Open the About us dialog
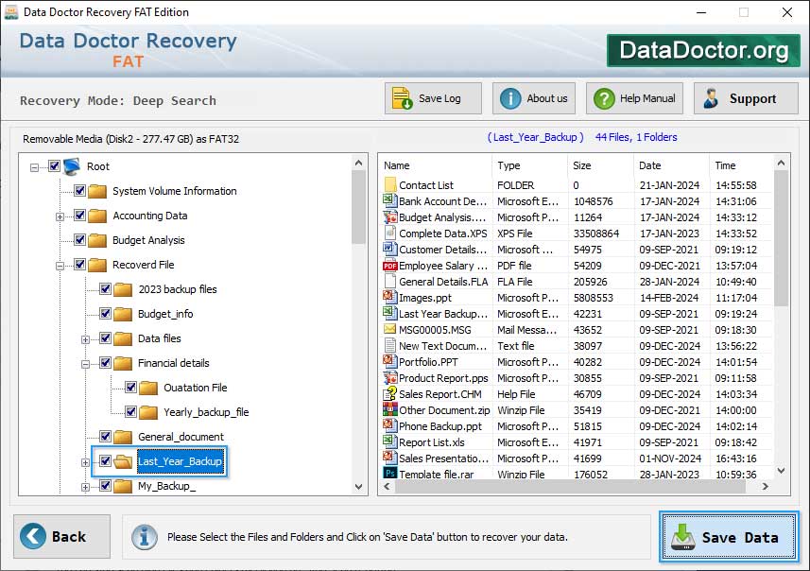The height and width of the screenshot is (571, 810). click(x=534, y=98)
